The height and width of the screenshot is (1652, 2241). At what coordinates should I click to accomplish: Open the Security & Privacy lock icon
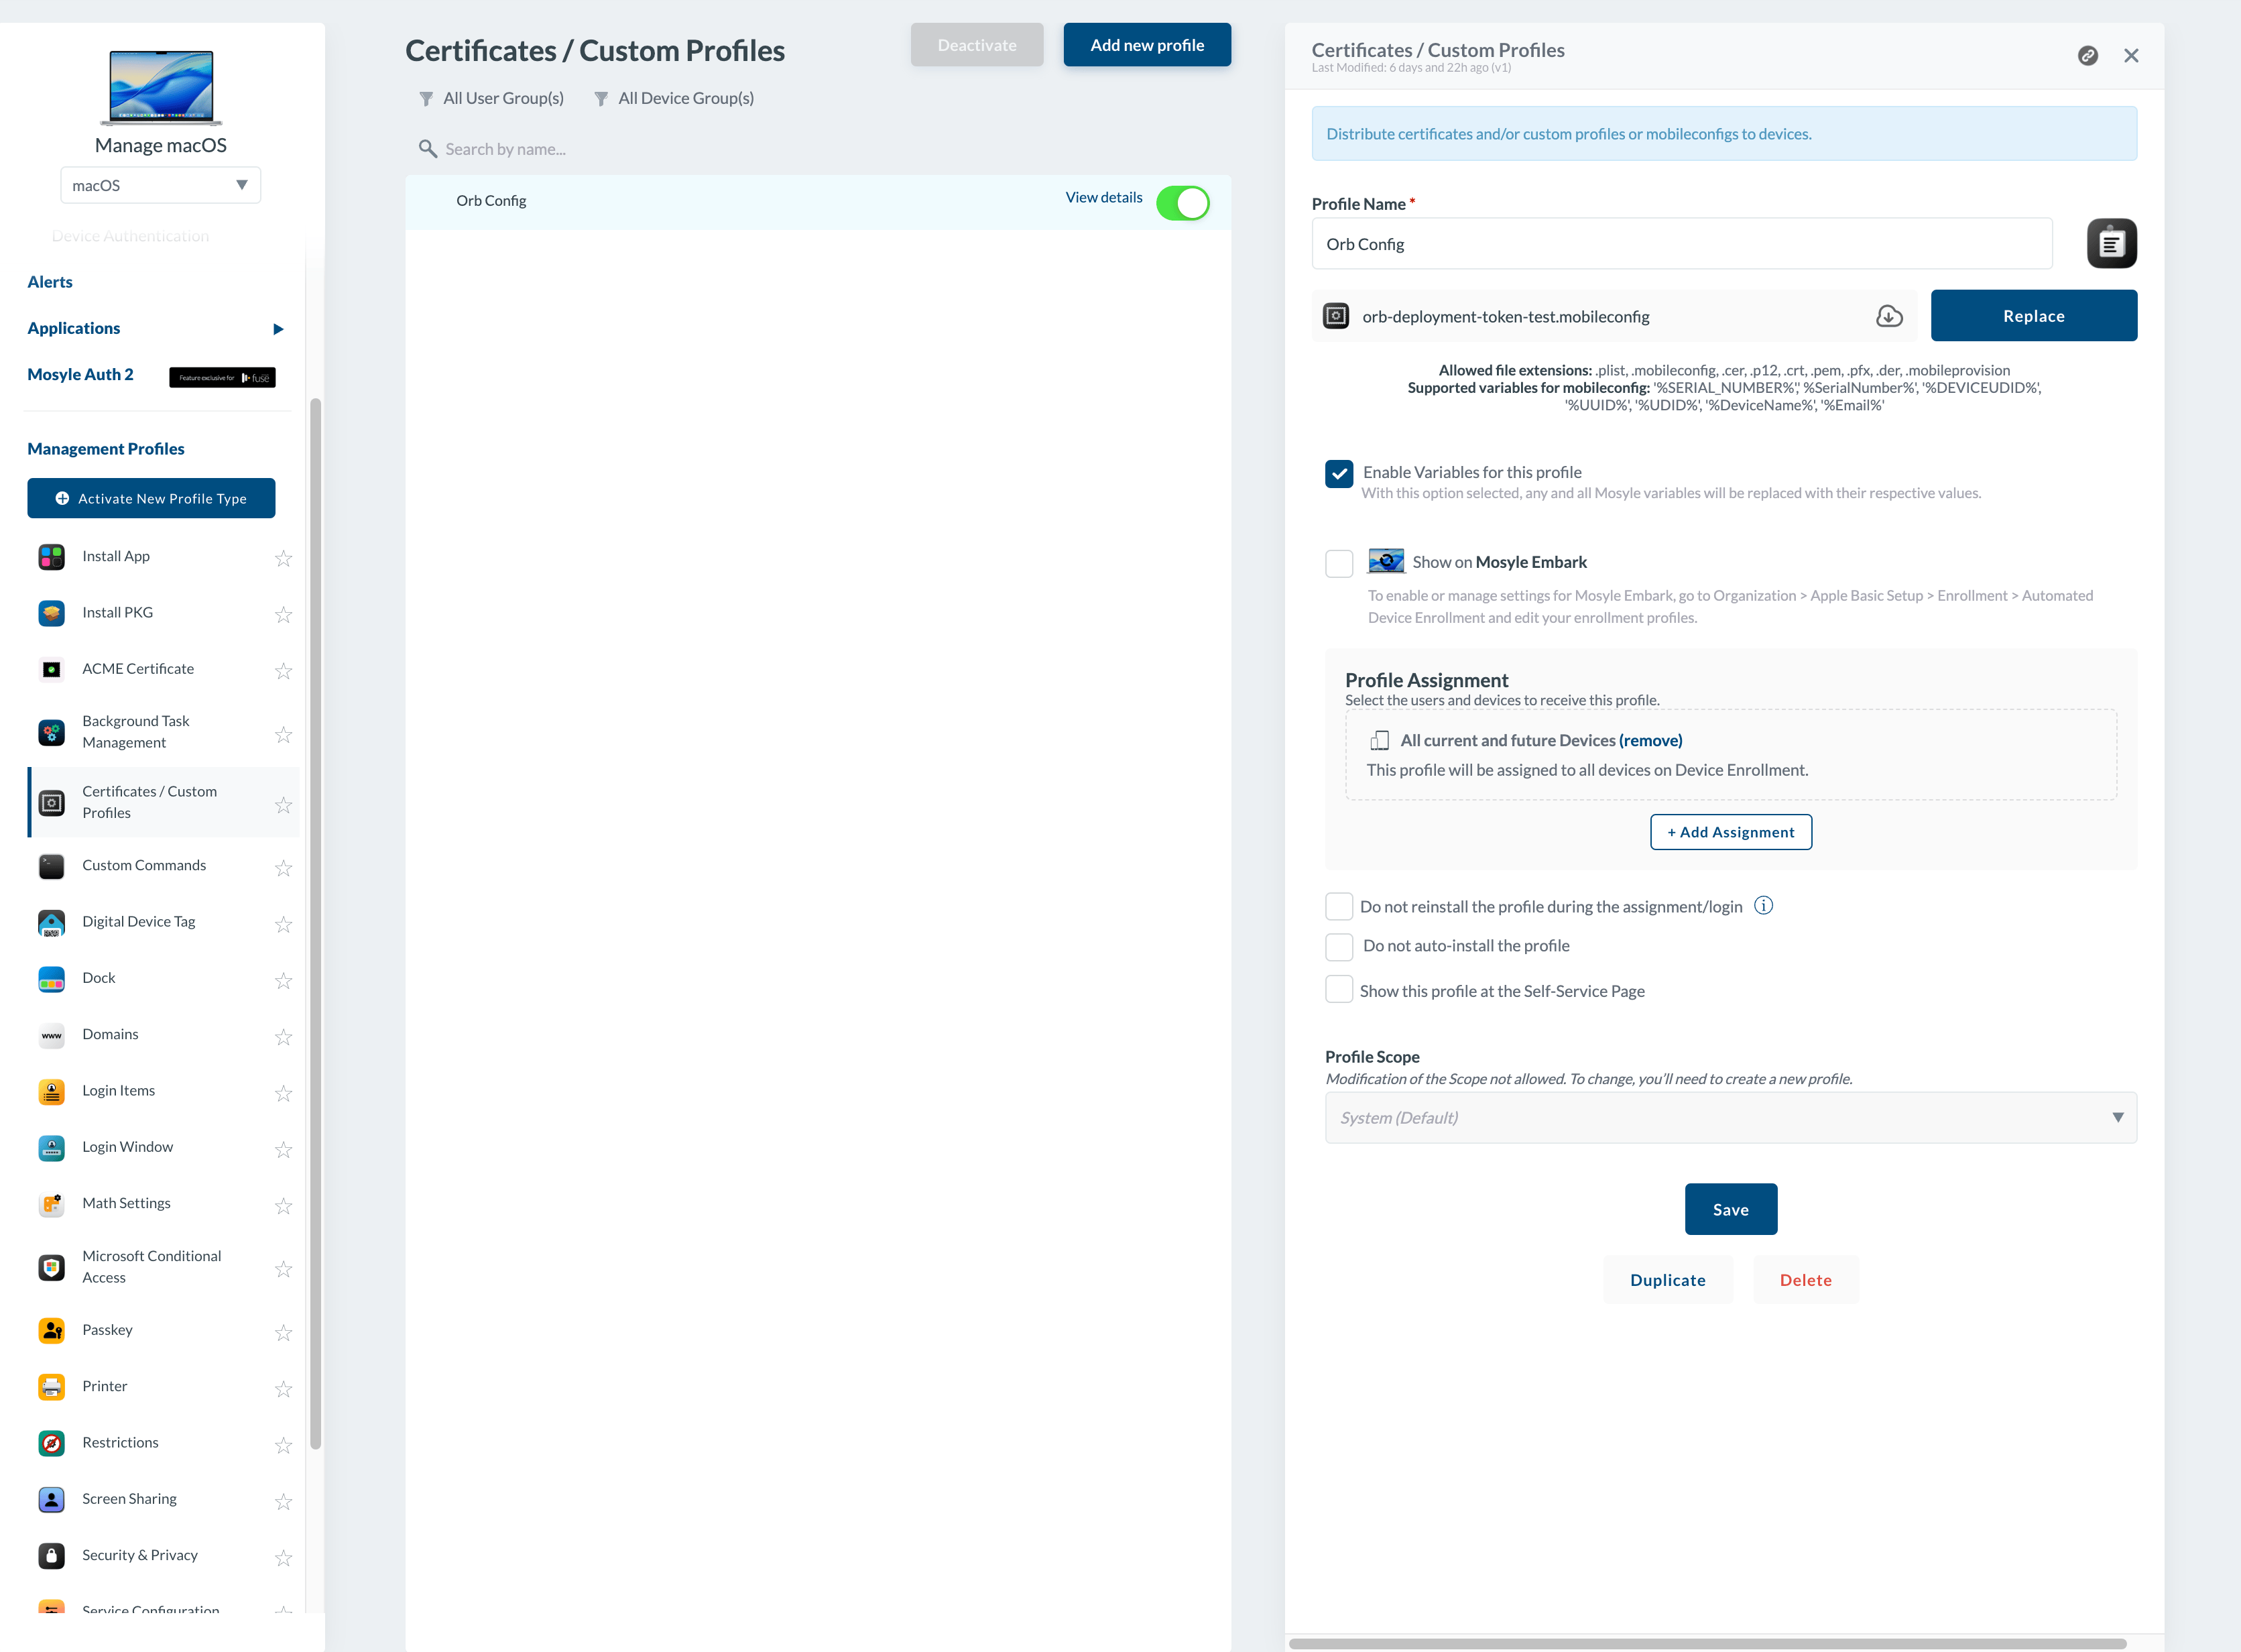[x=52, y=1556]
